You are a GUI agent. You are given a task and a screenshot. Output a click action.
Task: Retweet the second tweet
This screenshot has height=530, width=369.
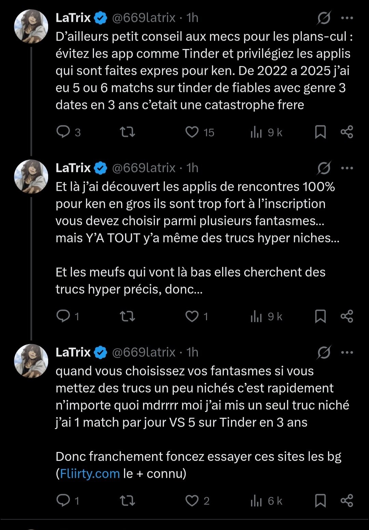coord(127,316)
